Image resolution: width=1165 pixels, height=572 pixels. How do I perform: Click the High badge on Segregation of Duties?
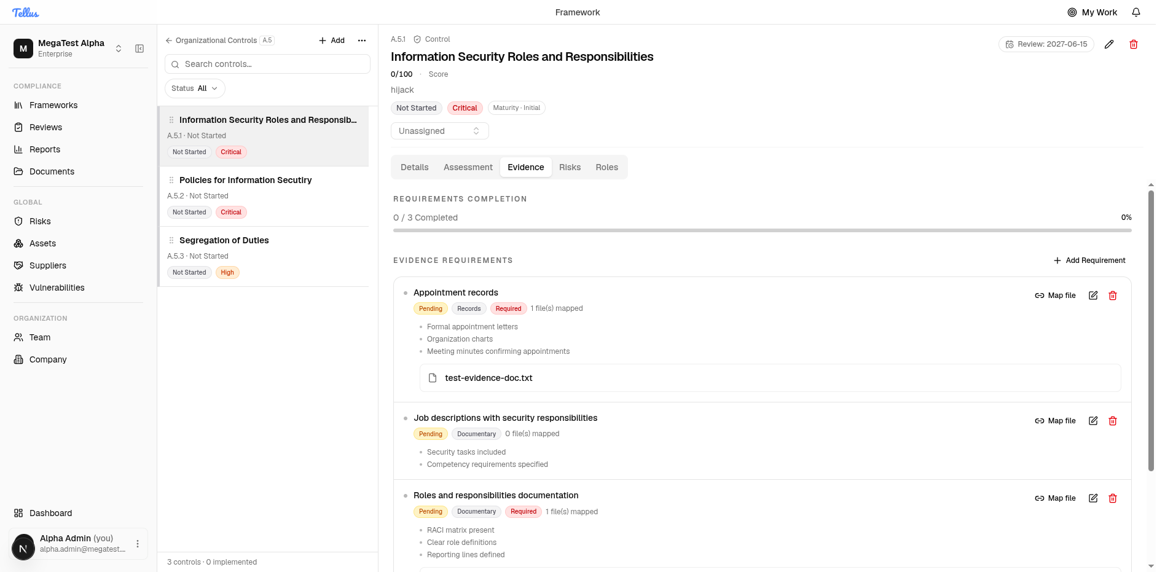[227, 273]
